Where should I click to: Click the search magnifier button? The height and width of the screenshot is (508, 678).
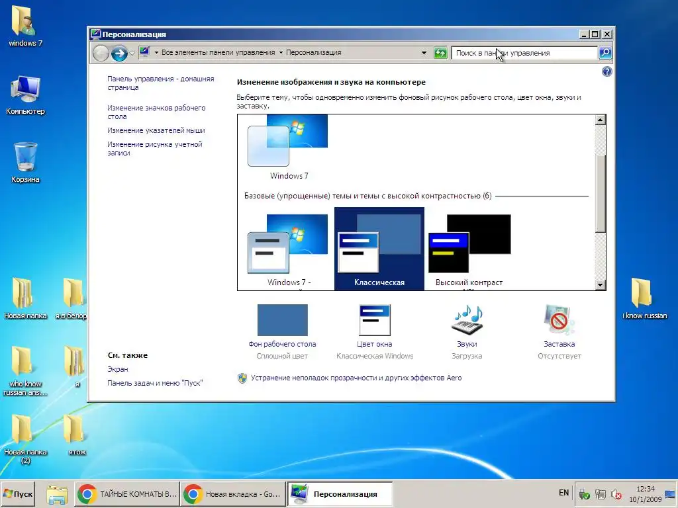point(605,53)
